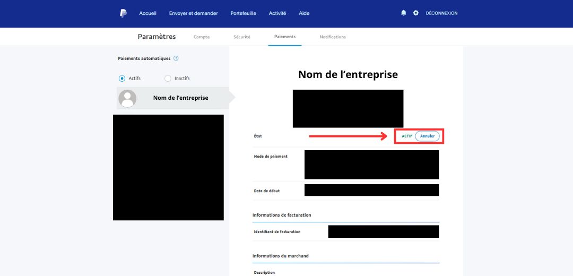This screenshot has width=573, height=276.
Task: Click the Paramètres heading
Action: [x=157, y=37]
